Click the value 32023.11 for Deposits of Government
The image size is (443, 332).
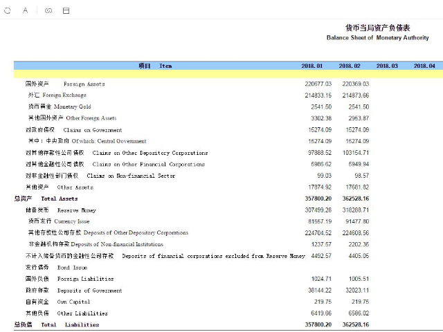pos(357,290)
